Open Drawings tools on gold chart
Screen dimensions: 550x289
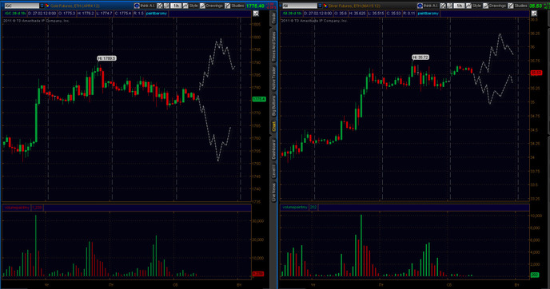point(212,6)
